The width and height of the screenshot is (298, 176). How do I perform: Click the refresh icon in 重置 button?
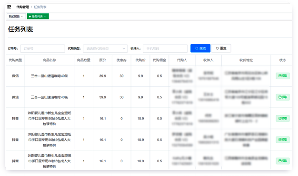[x=217, y=48]
